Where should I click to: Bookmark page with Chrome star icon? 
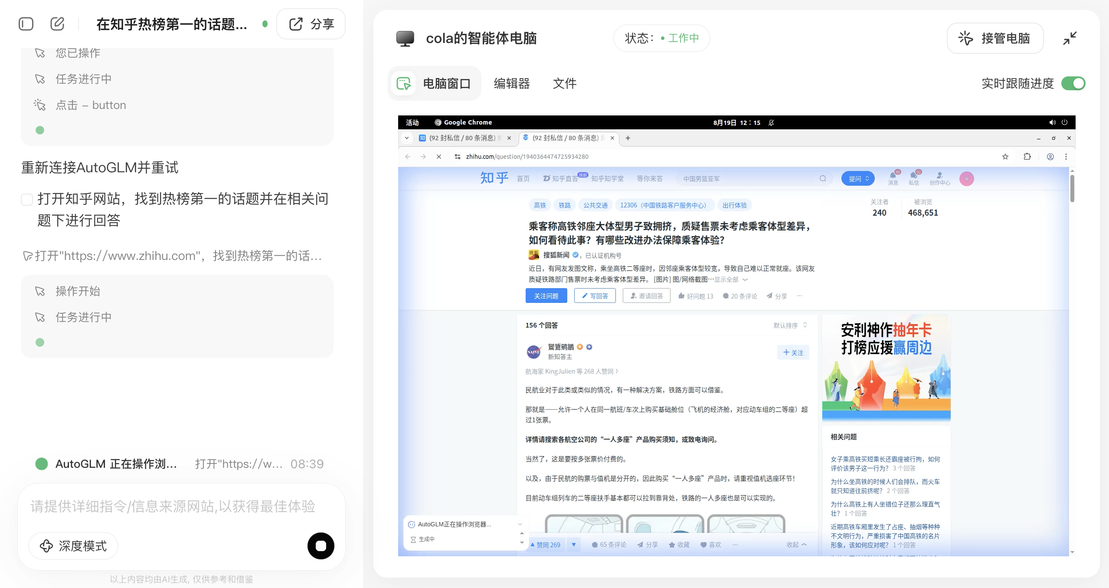tap(1005, 157)
